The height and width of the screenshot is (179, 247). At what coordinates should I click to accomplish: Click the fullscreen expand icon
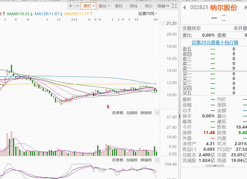174,6
